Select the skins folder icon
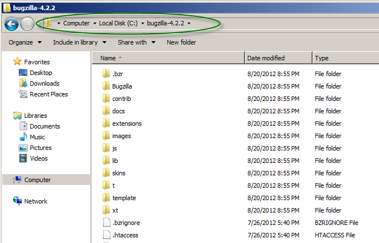Image resolution: width=379 pixels, height=243 pixels. pos(106,173)
